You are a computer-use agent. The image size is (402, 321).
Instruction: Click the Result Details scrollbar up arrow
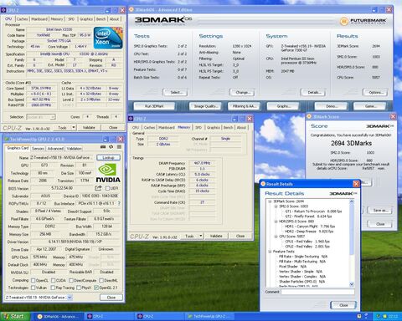coord(352,201)
